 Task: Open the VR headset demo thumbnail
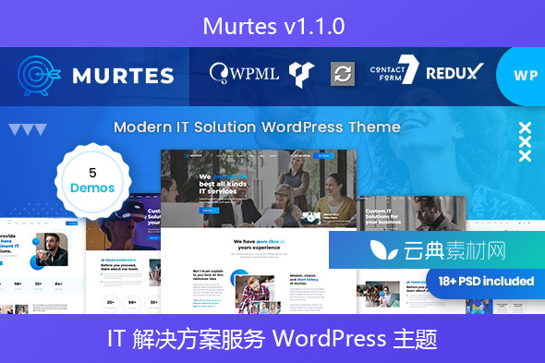click(x=124, y=254)
